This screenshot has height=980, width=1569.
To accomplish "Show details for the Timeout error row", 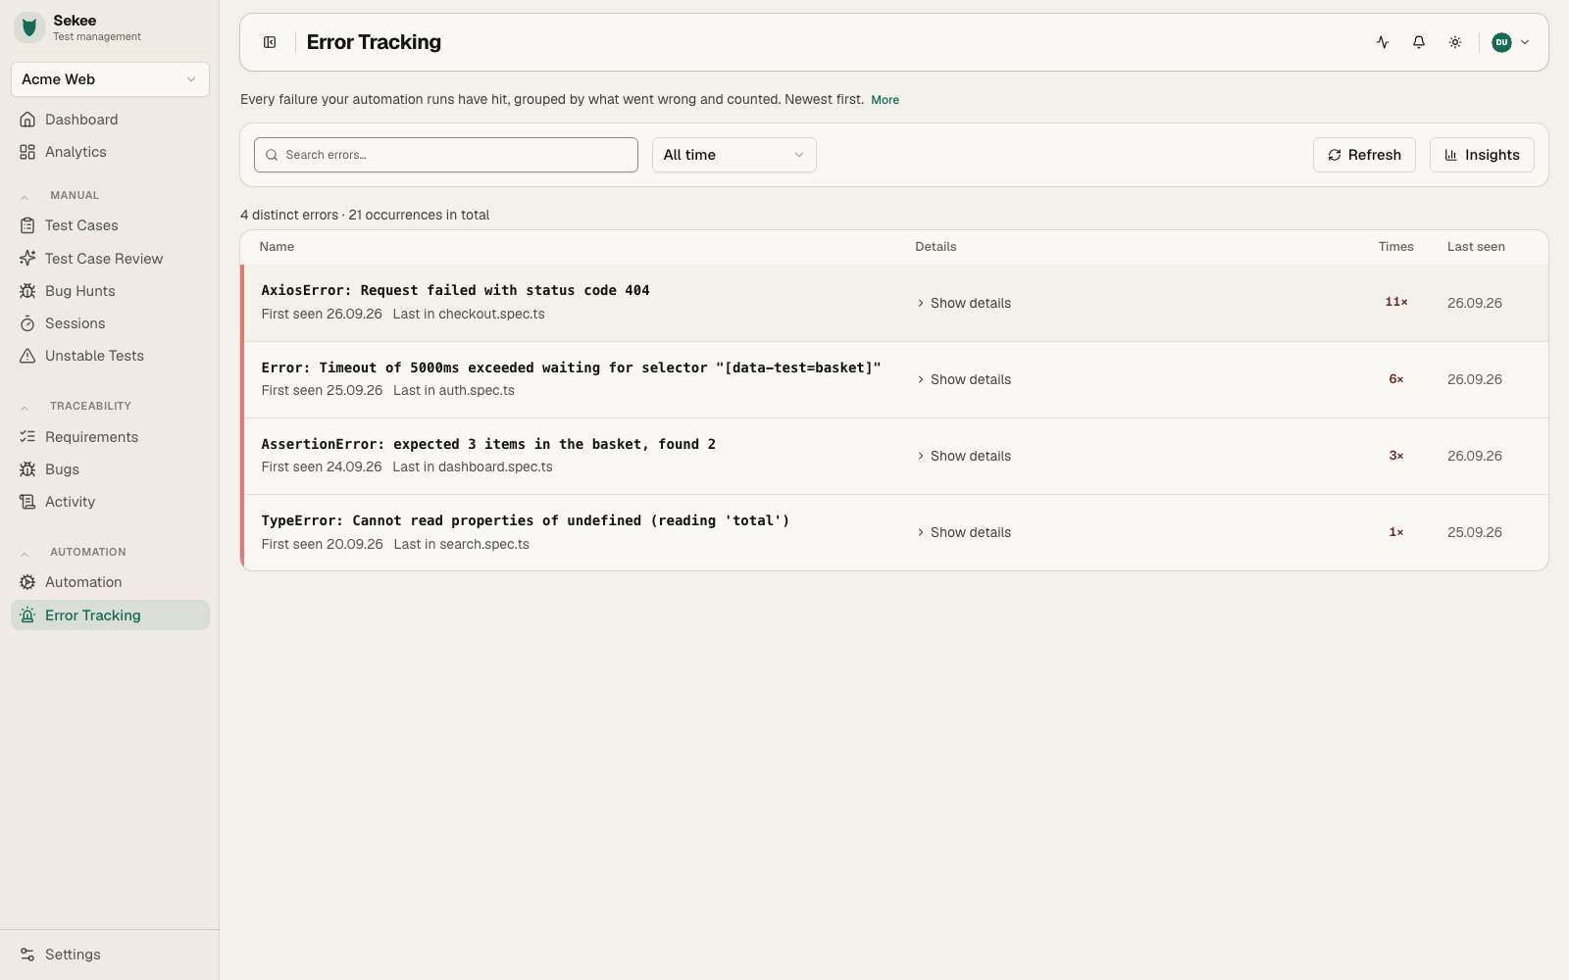I will point(964,379).
